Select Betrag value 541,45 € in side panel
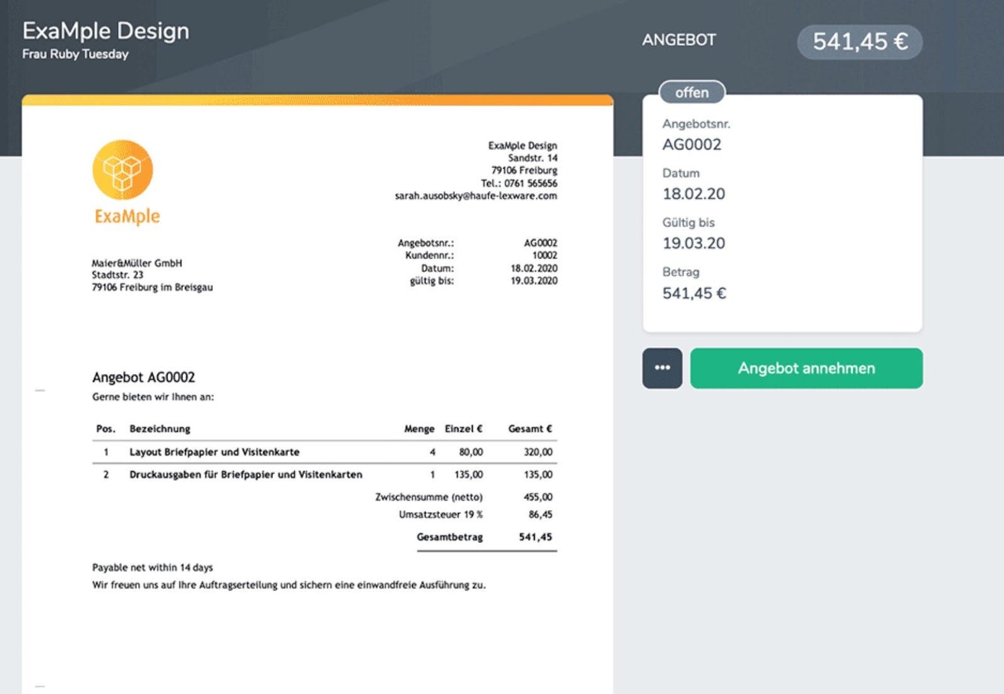Screen dimensions: 1004x694 click(x=694, y=293)
